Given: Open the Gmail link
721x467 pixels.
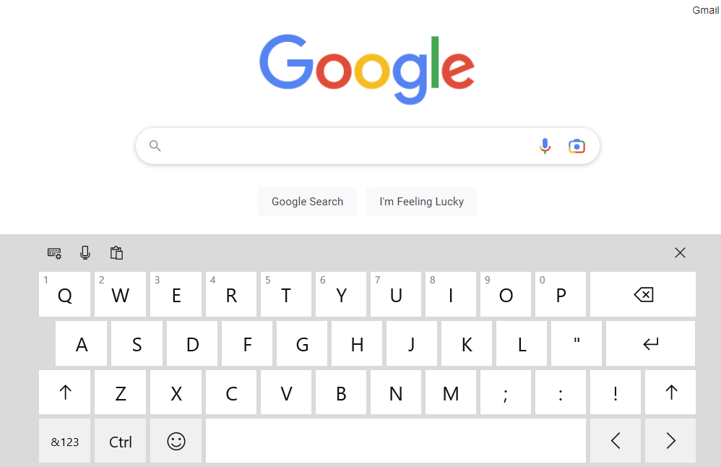Looking at the screenshot, I should coord(705,10).
